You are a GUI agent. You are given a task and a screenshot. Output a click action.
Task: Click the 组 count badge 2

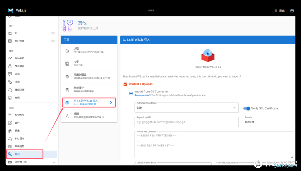pyautogui.click(x=53, y=33)
